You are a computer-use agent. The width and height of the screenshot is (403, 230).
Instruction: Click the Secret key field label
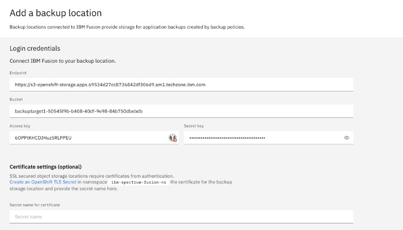[x=194, y=126]
